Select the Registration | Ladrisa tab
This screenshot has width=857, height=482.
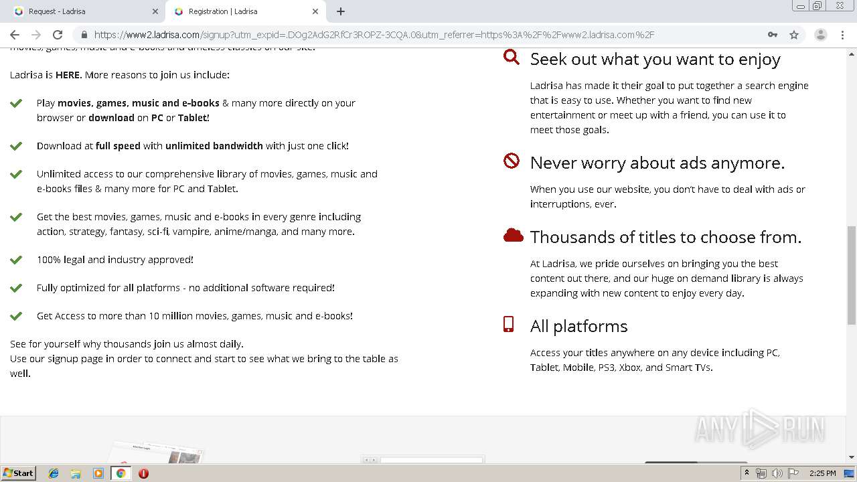coord(244,11)
